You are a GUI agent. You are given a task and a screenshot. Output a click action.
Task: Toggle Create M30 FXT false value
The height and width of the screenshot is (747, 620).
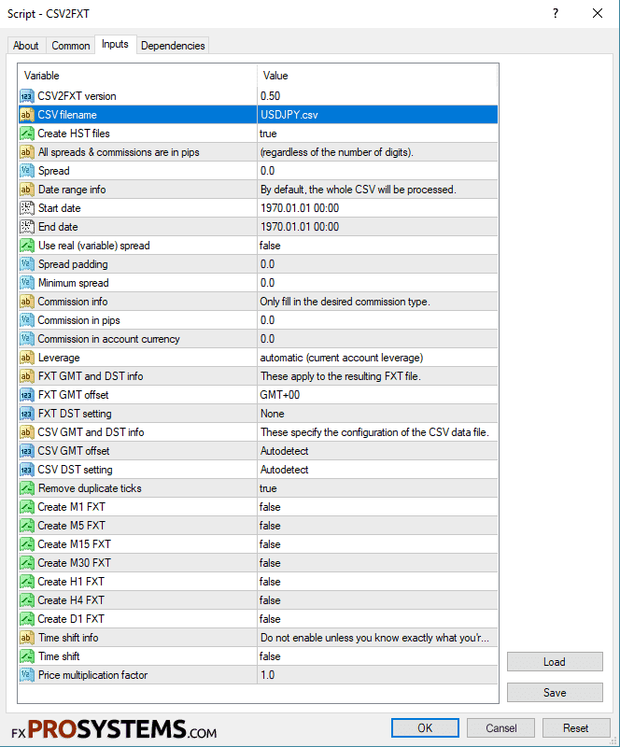pyautogui.click(x=377, y=563)
